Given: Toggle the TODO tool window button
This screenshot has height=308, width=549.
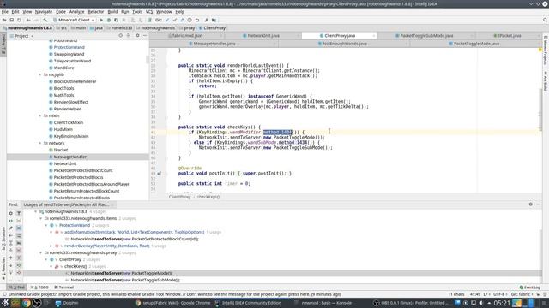Looking at the screenshot, I should coord(39,287).
